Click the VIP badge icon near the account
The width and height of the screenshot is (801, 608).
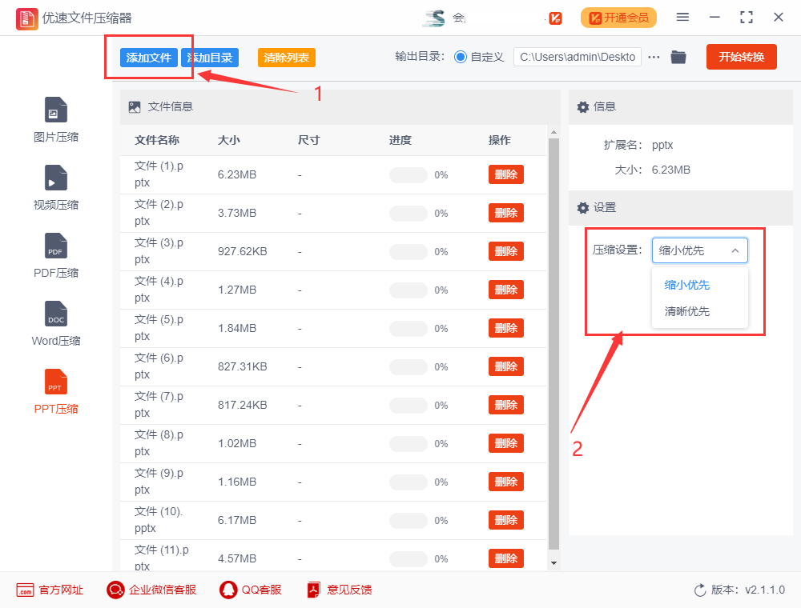coord(555,19)
